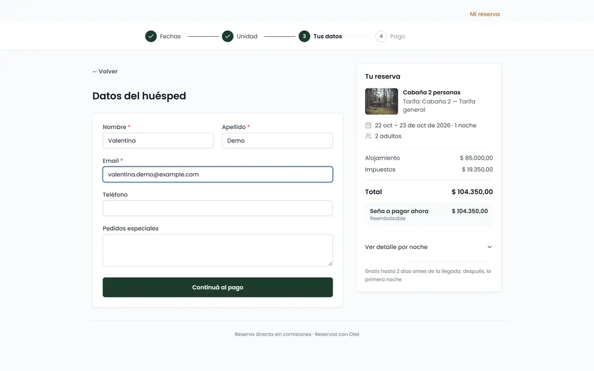Image resolution: width=594 pixels, height=371 pixels.
Task: Click the footer text Reservas con Otel
Action: pyautogui.click(x=337, y=334)
